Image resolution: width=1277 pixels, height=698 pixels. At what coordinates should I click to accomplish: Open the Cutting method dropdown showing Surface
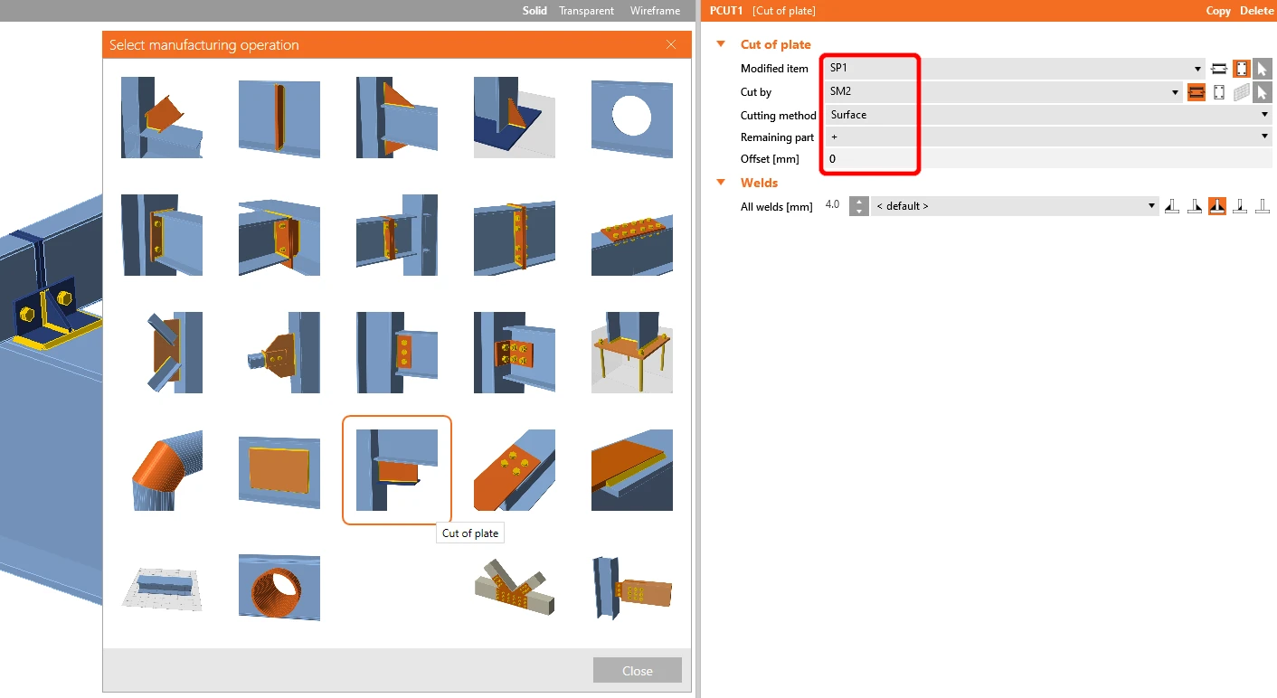click(1047, 115)
